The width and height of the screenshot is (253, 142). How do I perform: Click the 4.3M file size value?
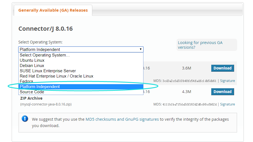(187, 92)
